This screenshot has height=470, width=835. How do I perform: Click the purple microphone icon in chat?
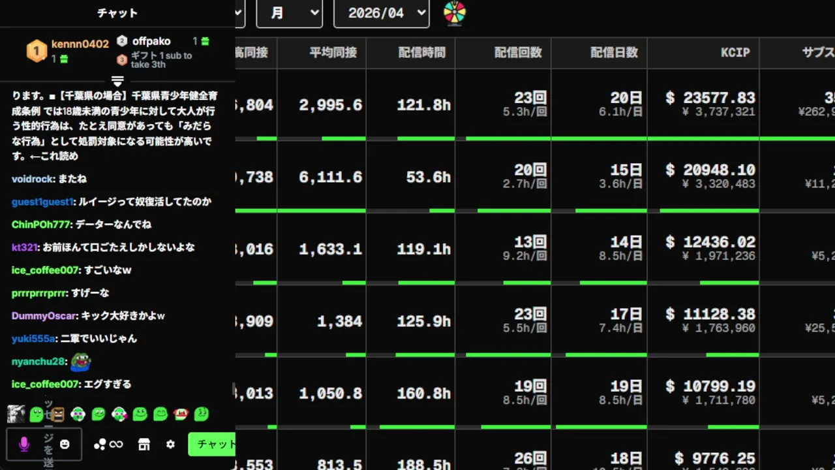coord(24,445)
